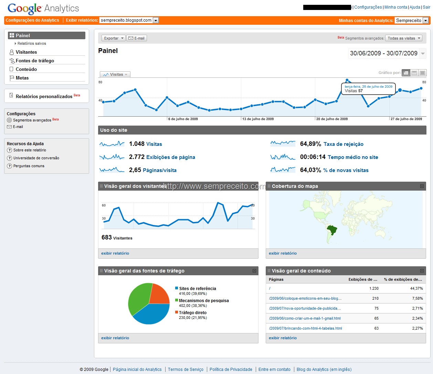Select the third graph-by view icon
Viewport: 433px width, 374px height.
click(423, 73)
